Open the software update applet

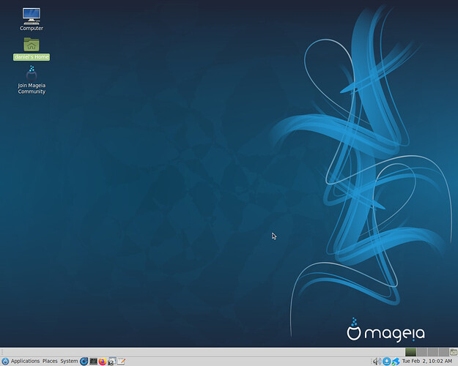[x=387, y=362]
